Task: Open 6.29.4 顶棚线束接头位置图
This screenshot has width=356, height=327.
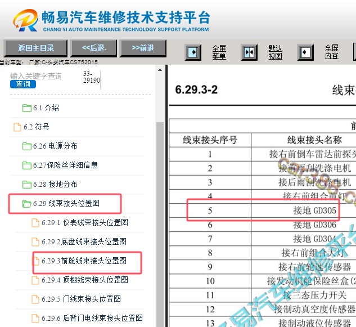Action: click(x=85, y=280)
